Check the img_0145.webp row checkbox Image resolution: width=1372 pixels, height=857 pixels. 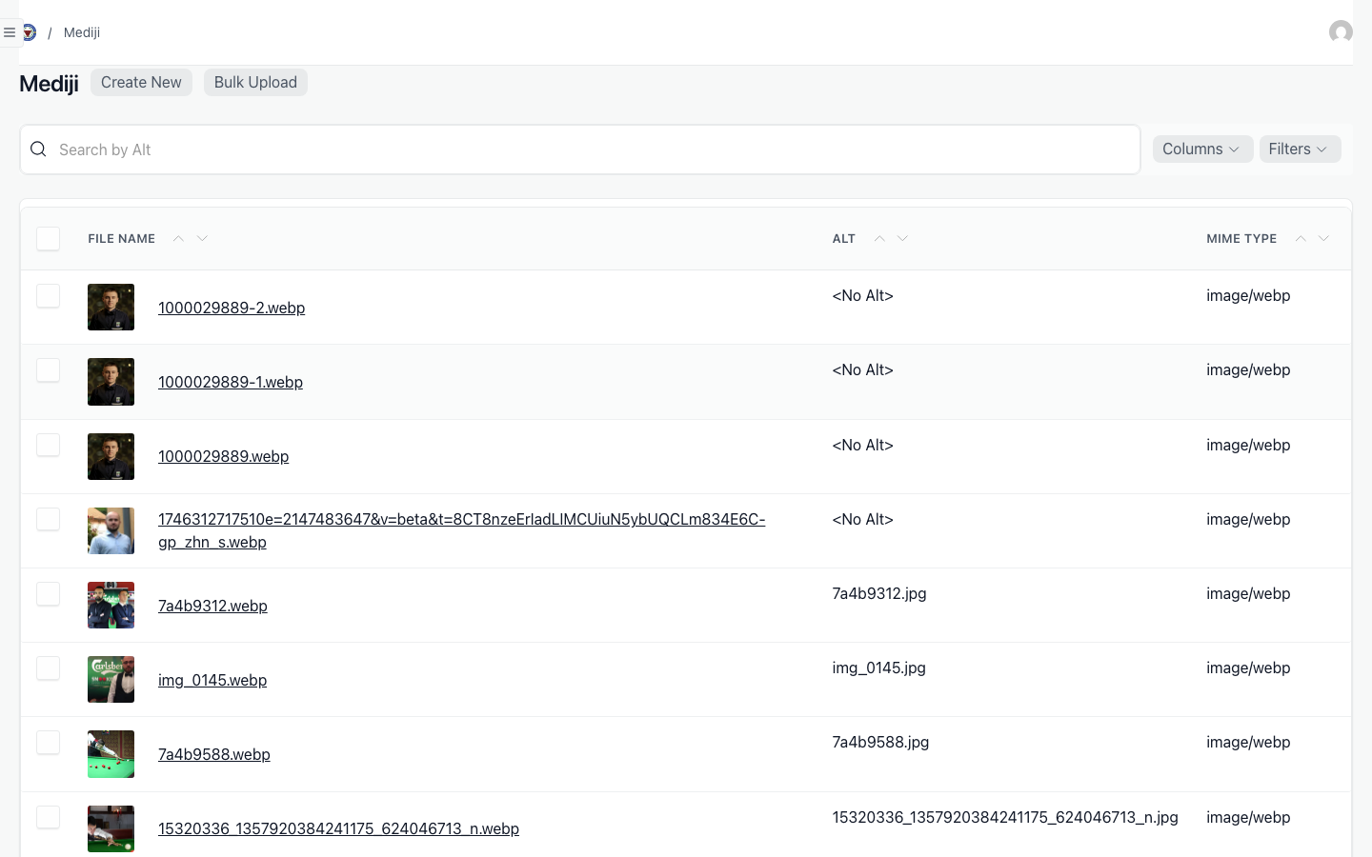48,668
